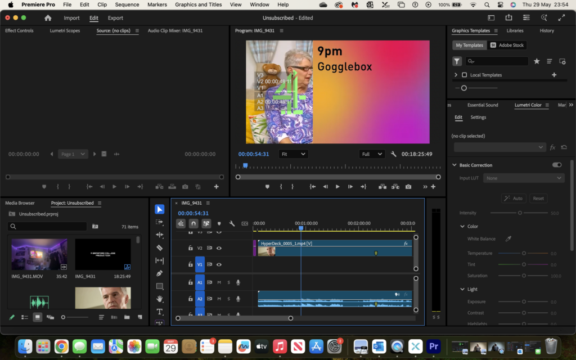
Task: Expand the Local Templates folder
Action: (x=456, y=75)
